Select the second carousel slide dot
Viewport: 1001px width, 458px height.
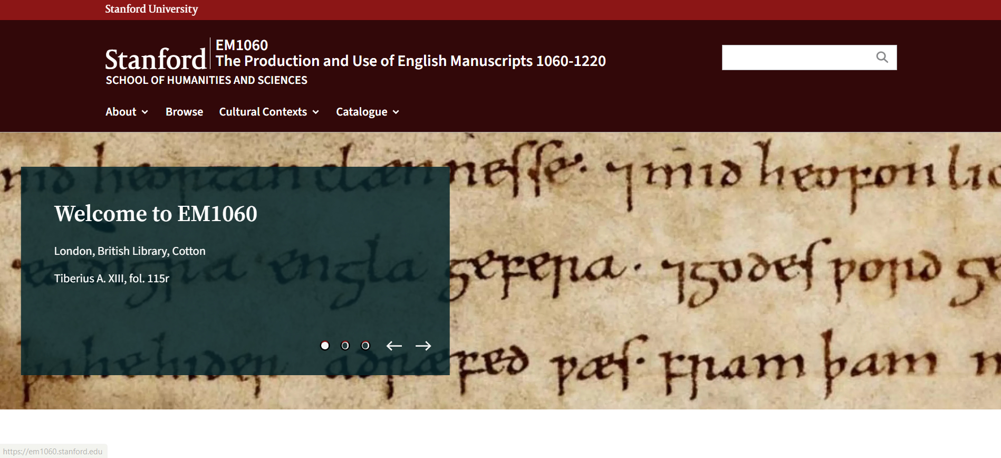click(x=345, y=346)
